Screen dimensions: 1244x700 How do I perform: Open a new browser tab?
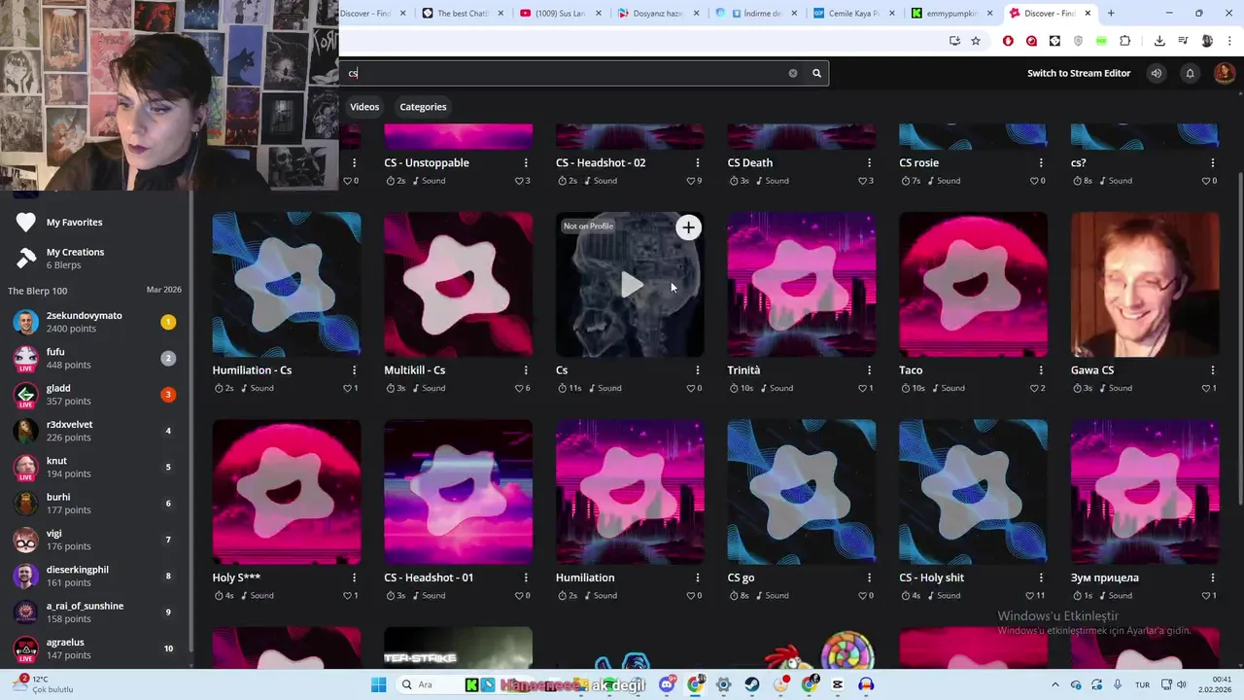tap(1111, 14)
